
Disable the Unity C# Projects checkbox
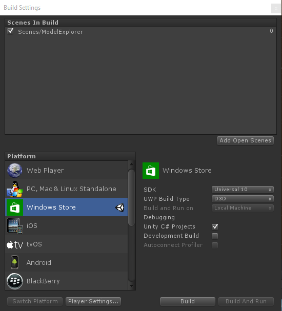pyautogui.click(x=215, y=226)
